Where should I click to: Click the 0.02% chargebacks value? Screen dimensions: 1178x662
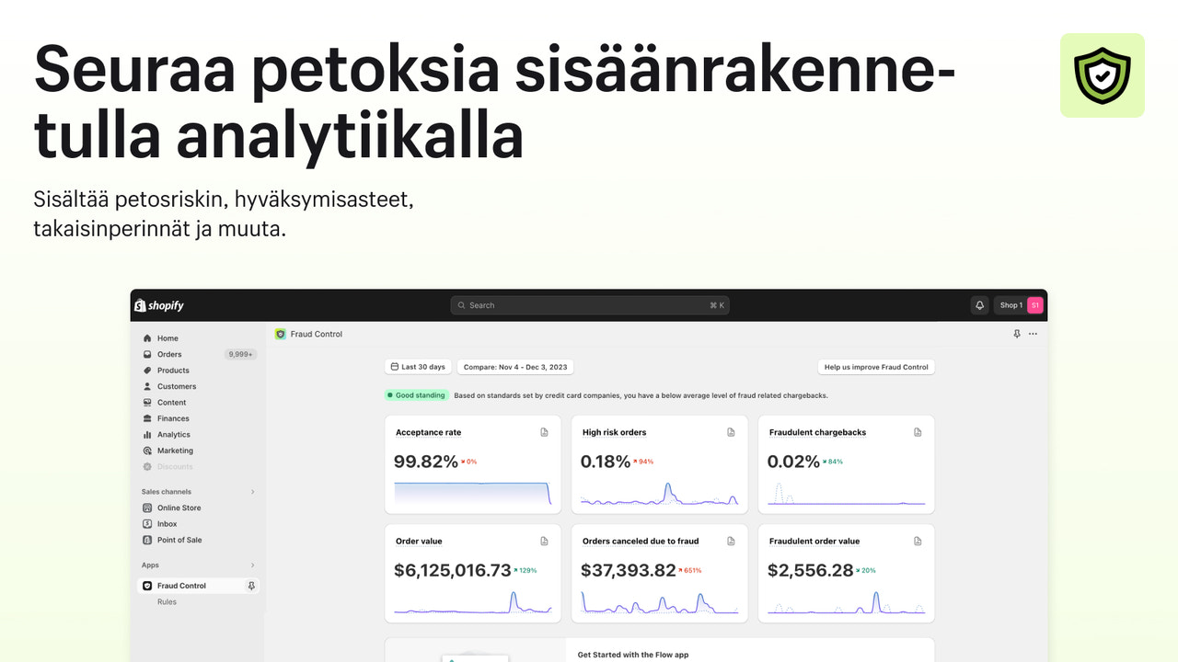point(793,462)
